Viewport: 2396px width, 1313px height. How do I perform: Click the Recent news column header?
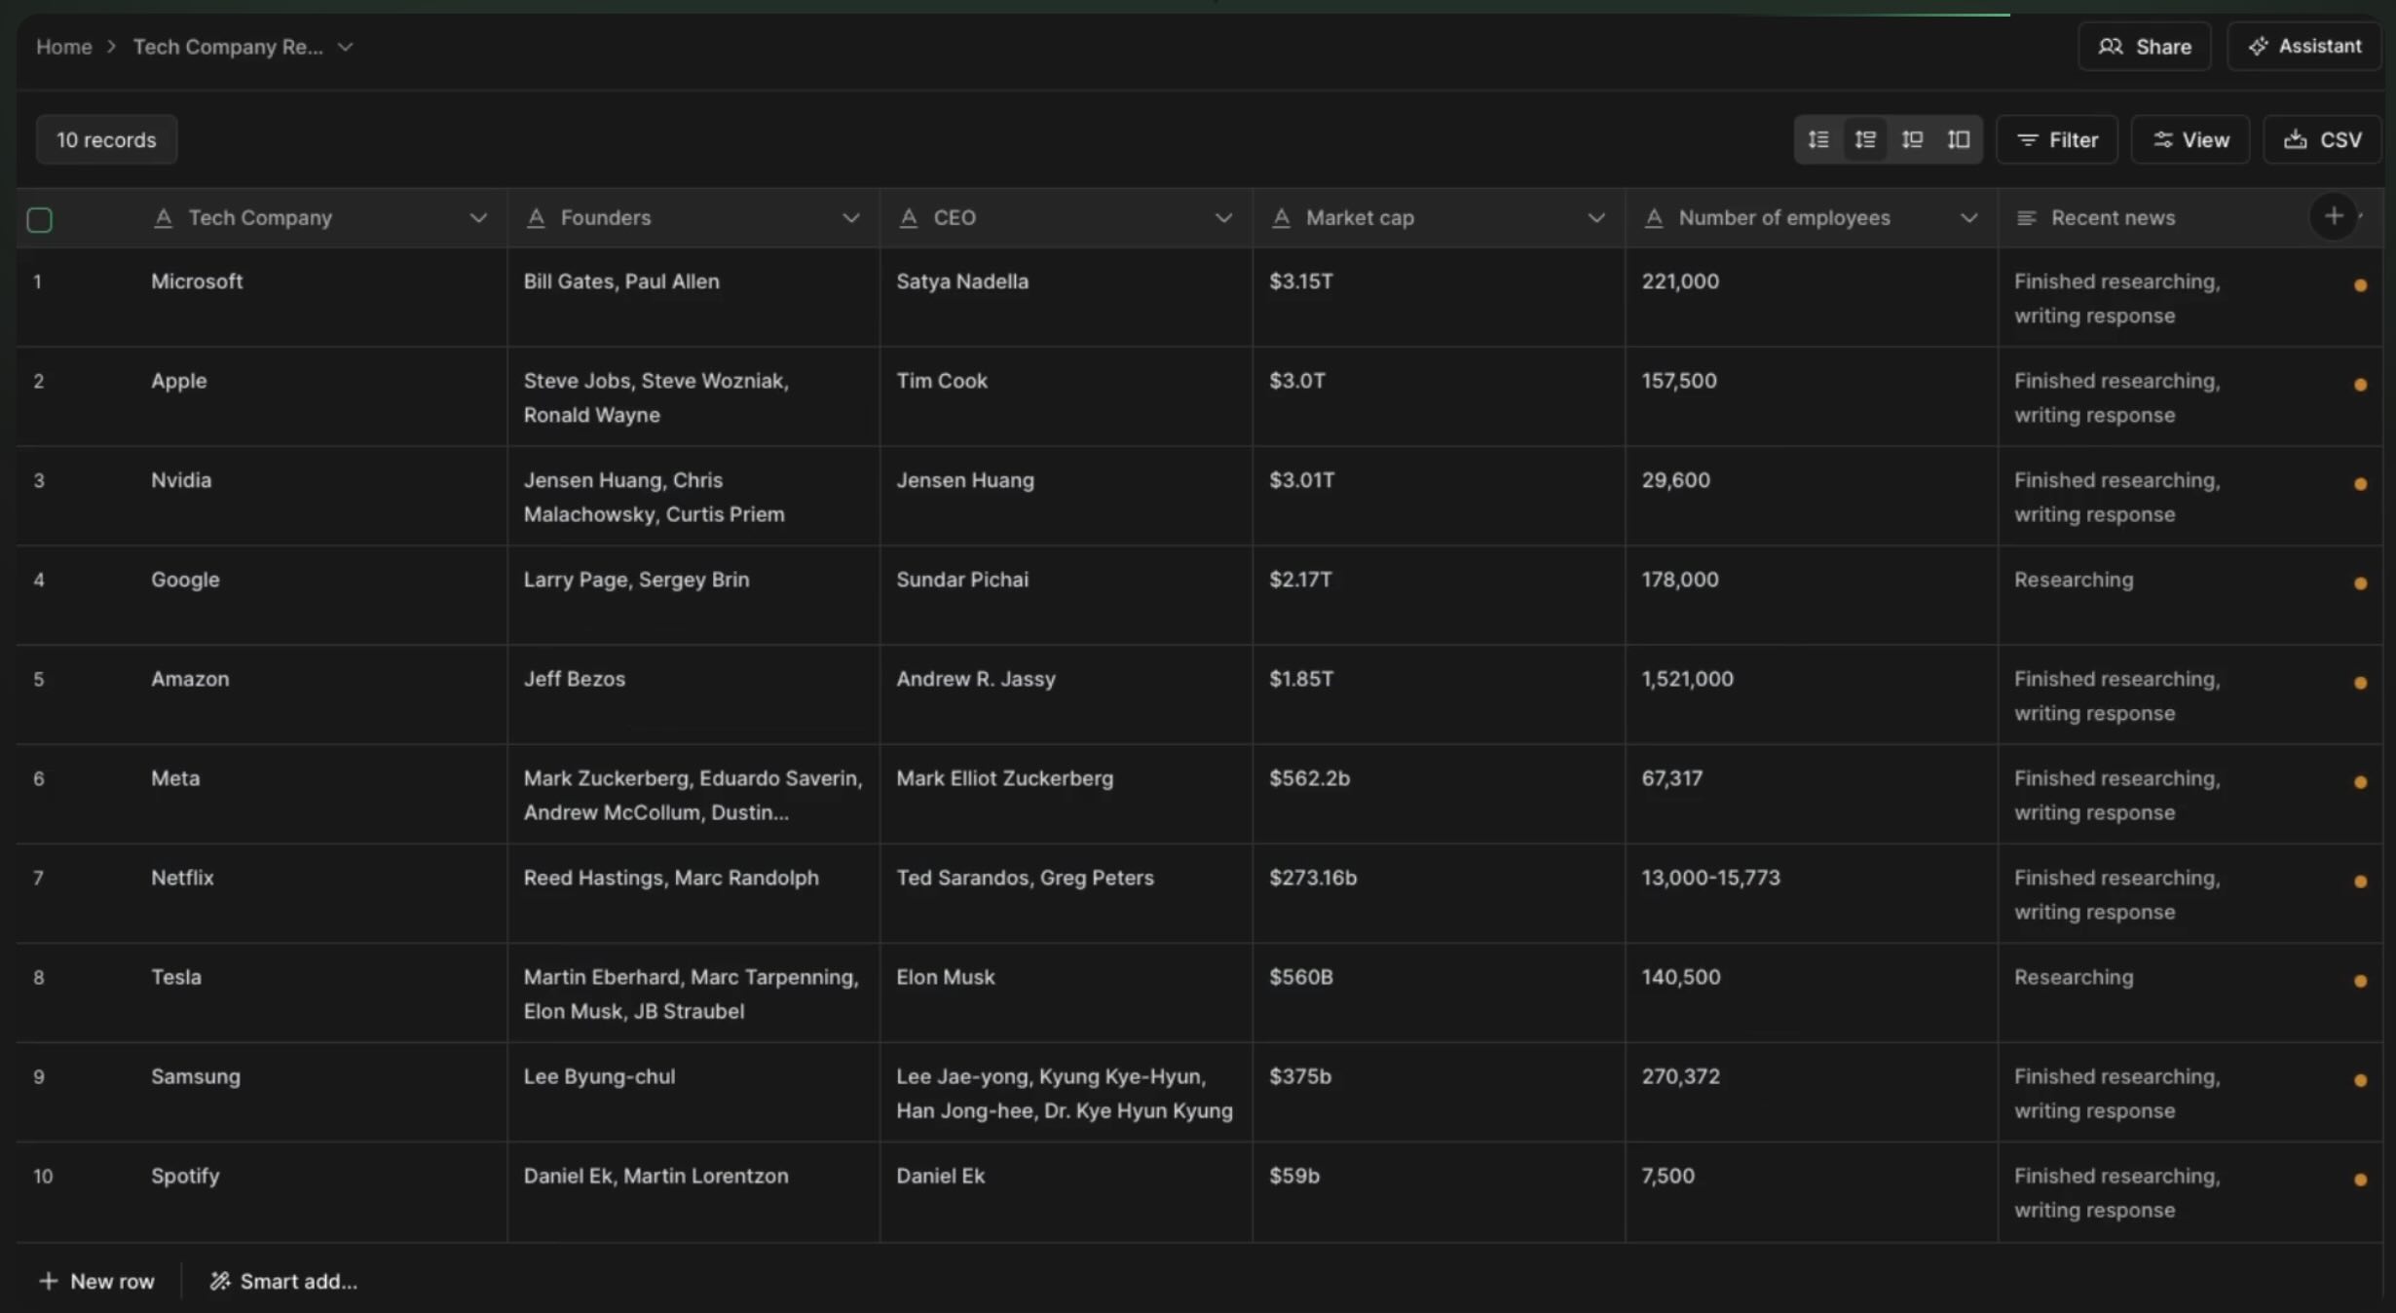[2113, 218]
